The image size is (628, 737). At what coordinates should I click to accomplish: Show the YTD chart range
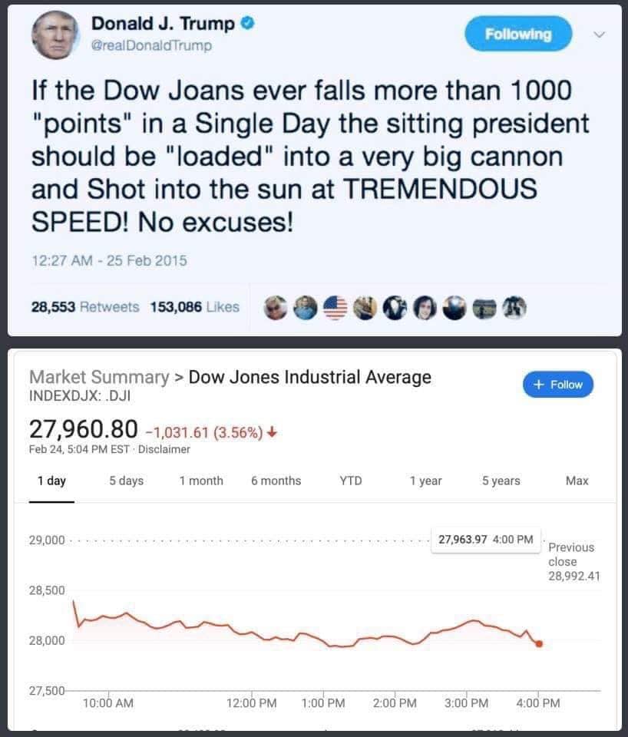351,481
